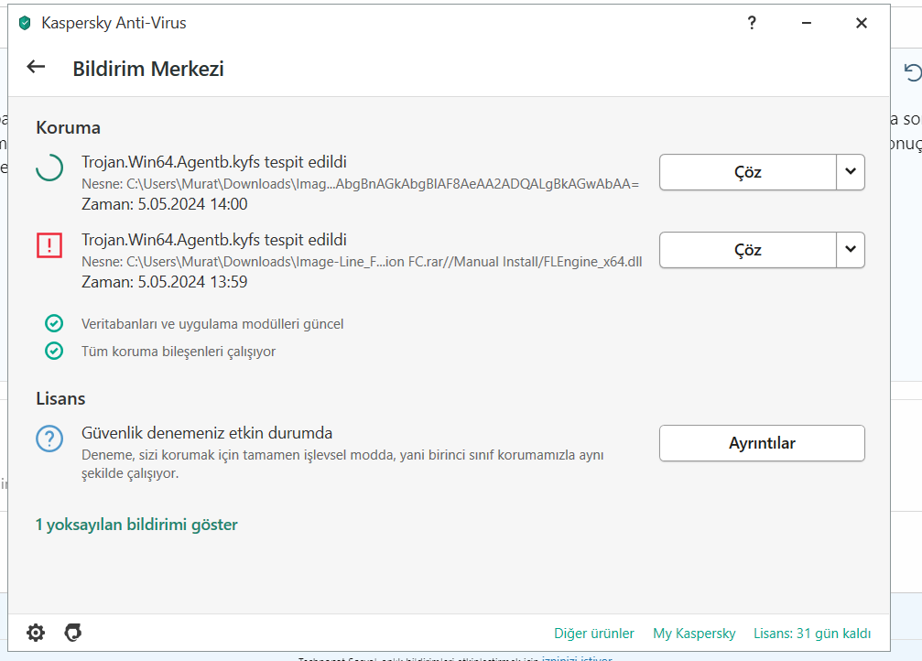The image size is (922, 661).
Task: Click Çöz for the FLEngine_x64.dll detection
Action: (747, 250)
